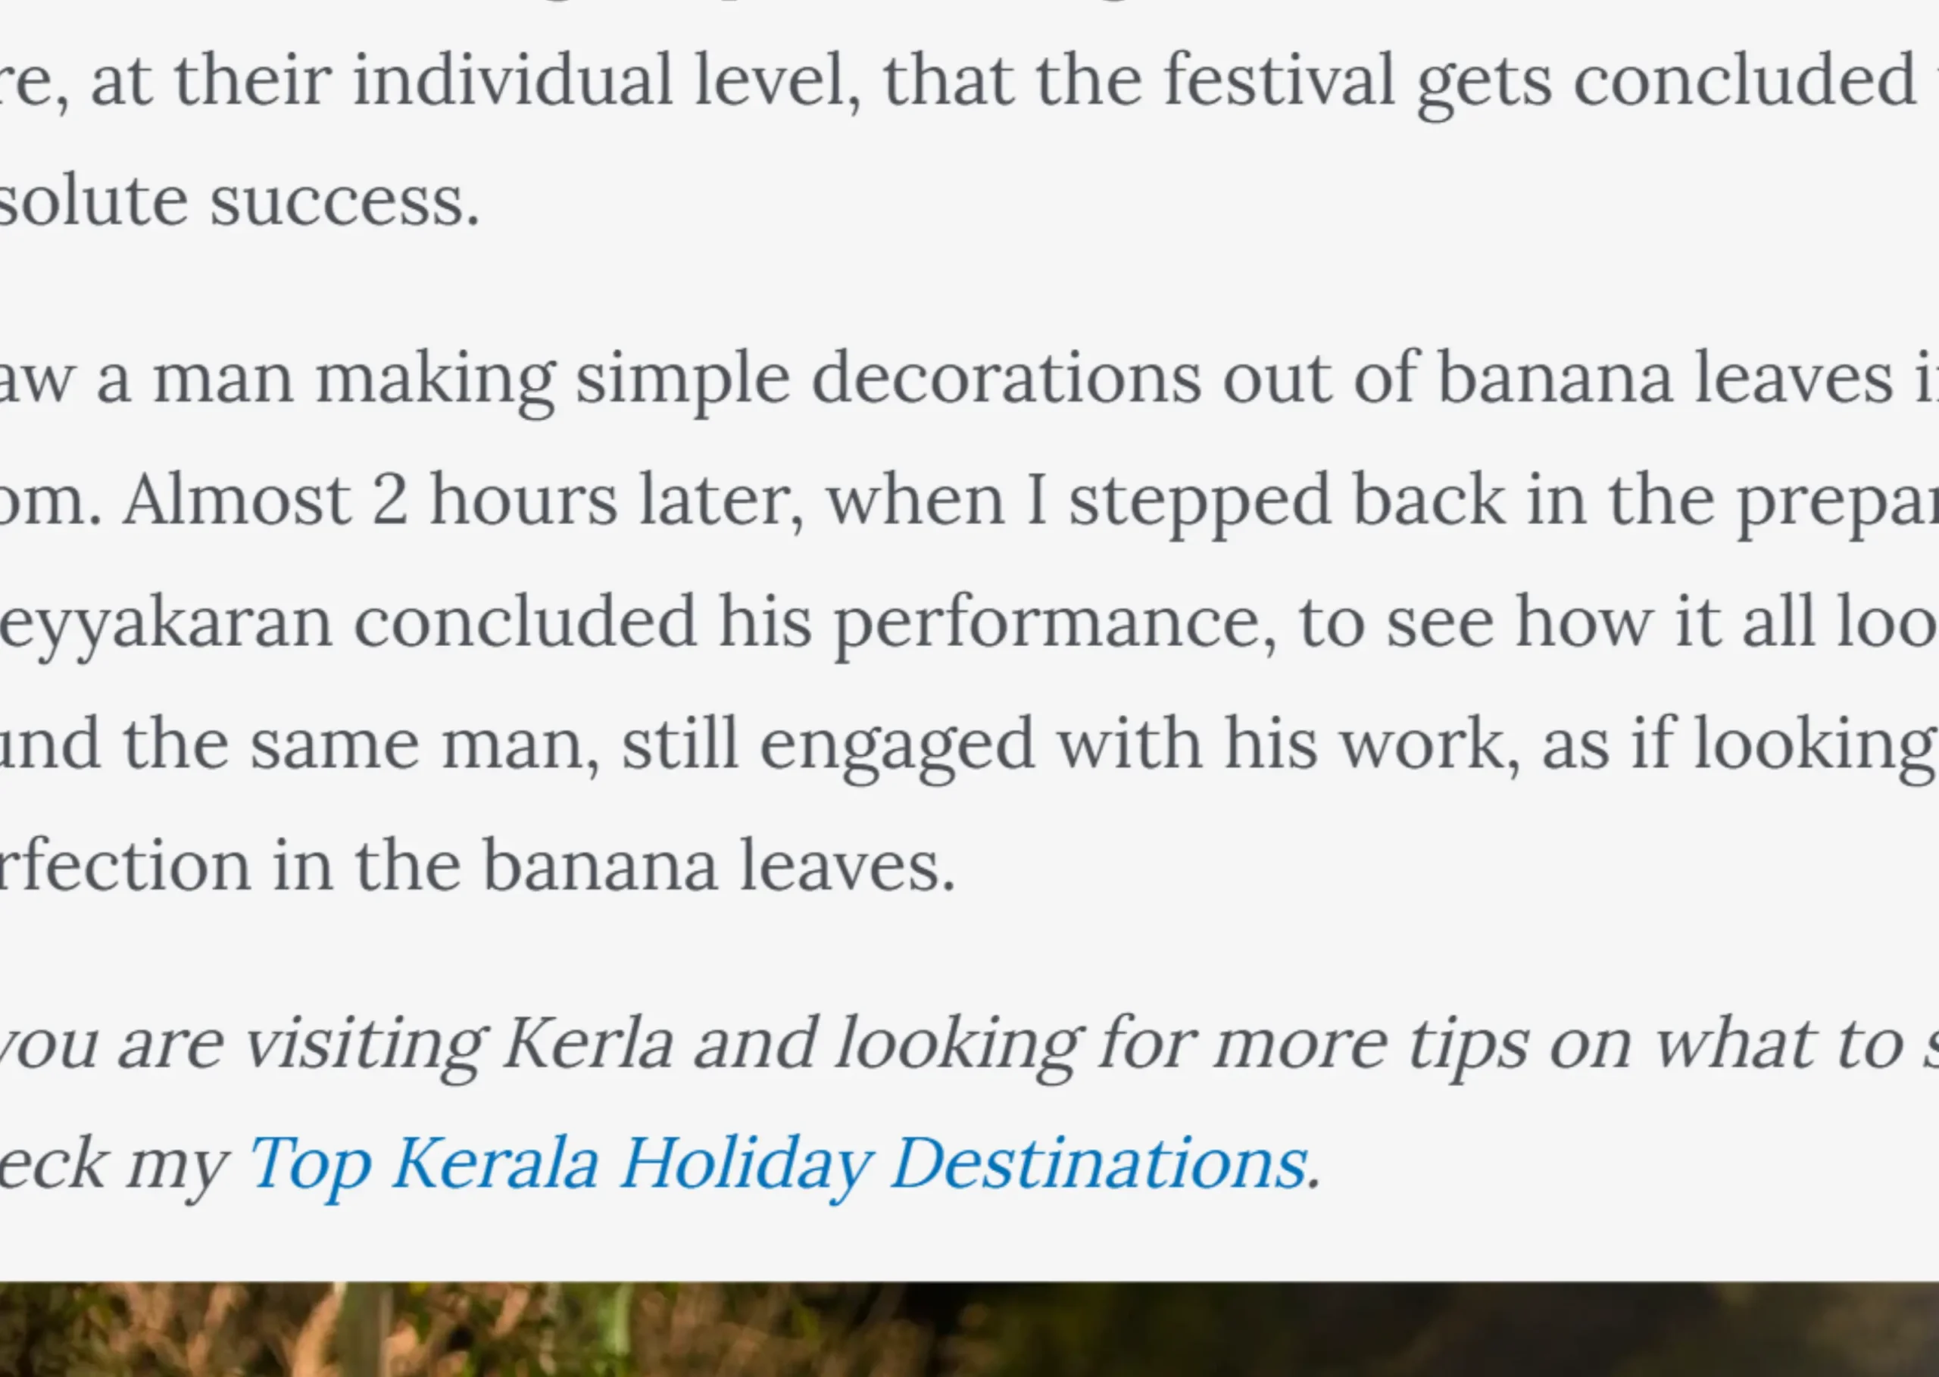The height and width of the screenshot is (1377, 1939).
Task: Click the word "Destinations" in the blue link
Action: tap(1098, 1164)
